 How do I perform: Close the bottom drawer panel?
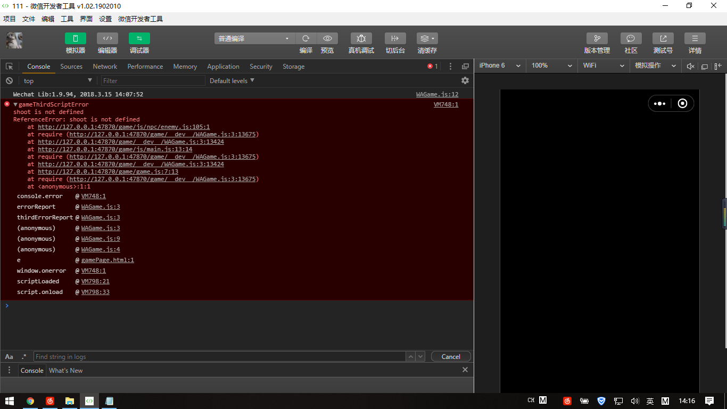pos(465,370)
